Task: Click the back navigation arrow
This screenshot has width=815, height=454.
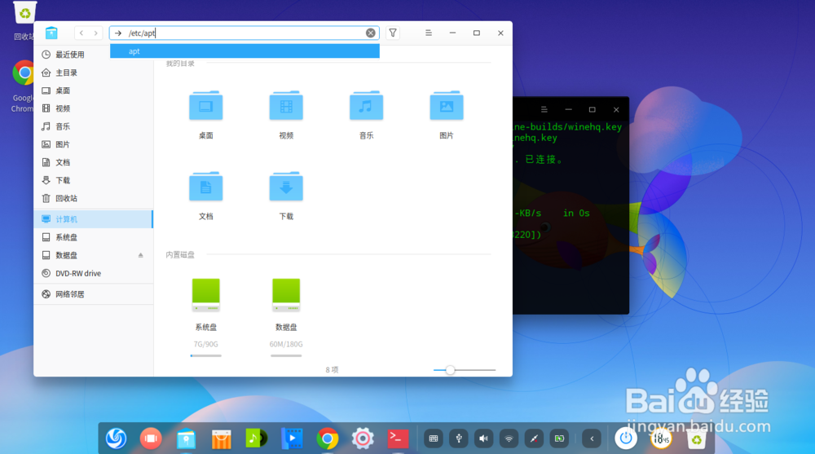Action: (x=81, y=33)
